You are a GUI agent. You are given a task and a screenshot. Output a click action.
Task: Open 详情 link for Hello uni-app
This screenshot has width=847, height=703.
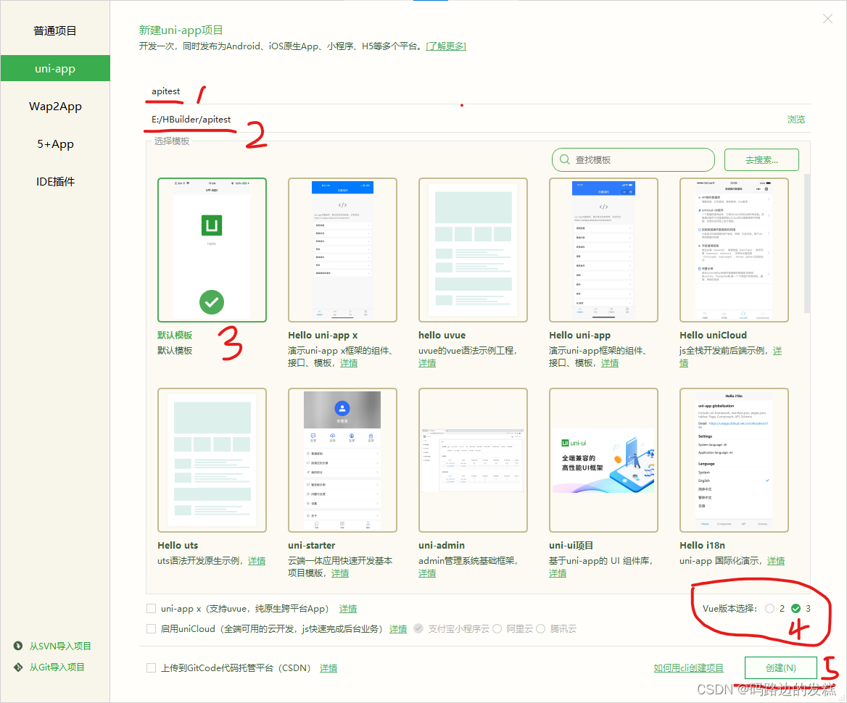coord(610,363)
